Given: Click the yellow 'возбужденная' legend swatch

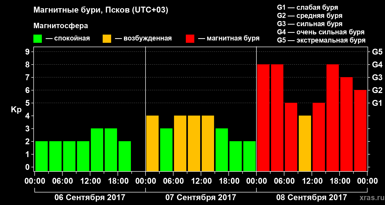Looking at the screenshot, I should [x=107, y=39].
